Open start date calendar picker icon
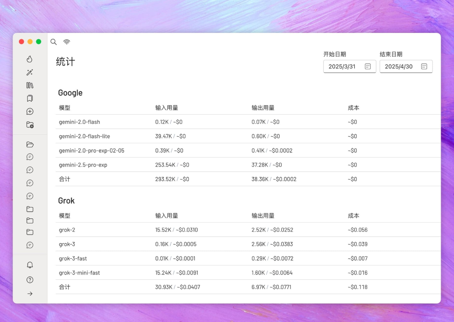This screenshot has height=322, width=454. (368, 67)
